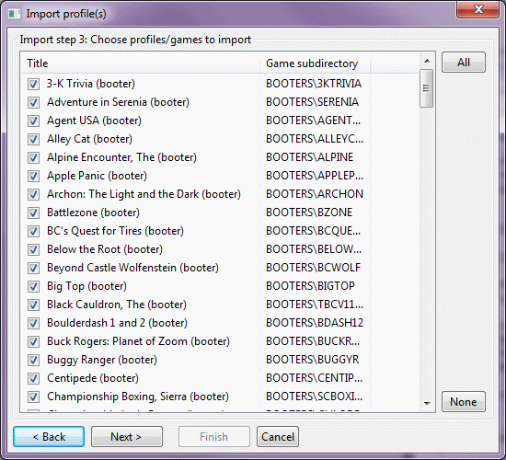
Task: Select 'BC's Quest for Tires (booter)' title
Action: click(x=116, y=231)
